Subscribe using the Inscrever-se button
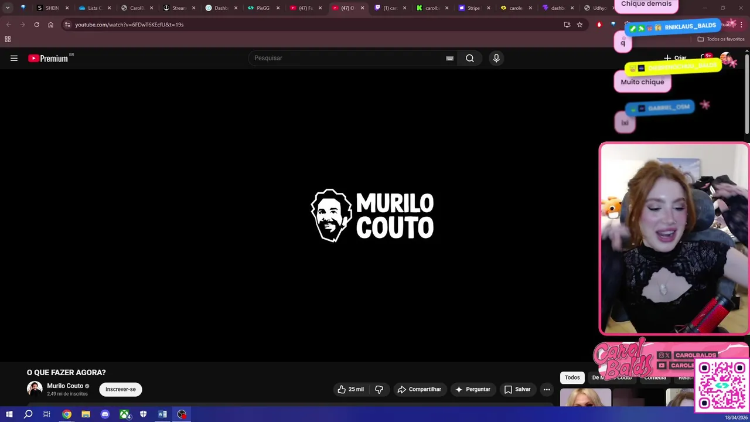Image resolution: width=750 pixels, height=422 pixels. point(121,389)
